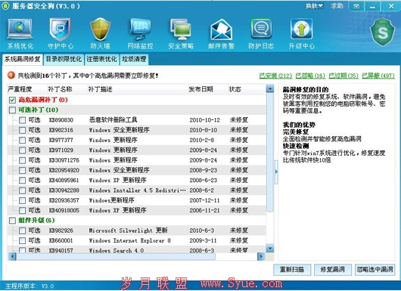This screenshot has height=291, width=401.
Task: Check the KB20936357 patch checkbox
Action: 22,200
